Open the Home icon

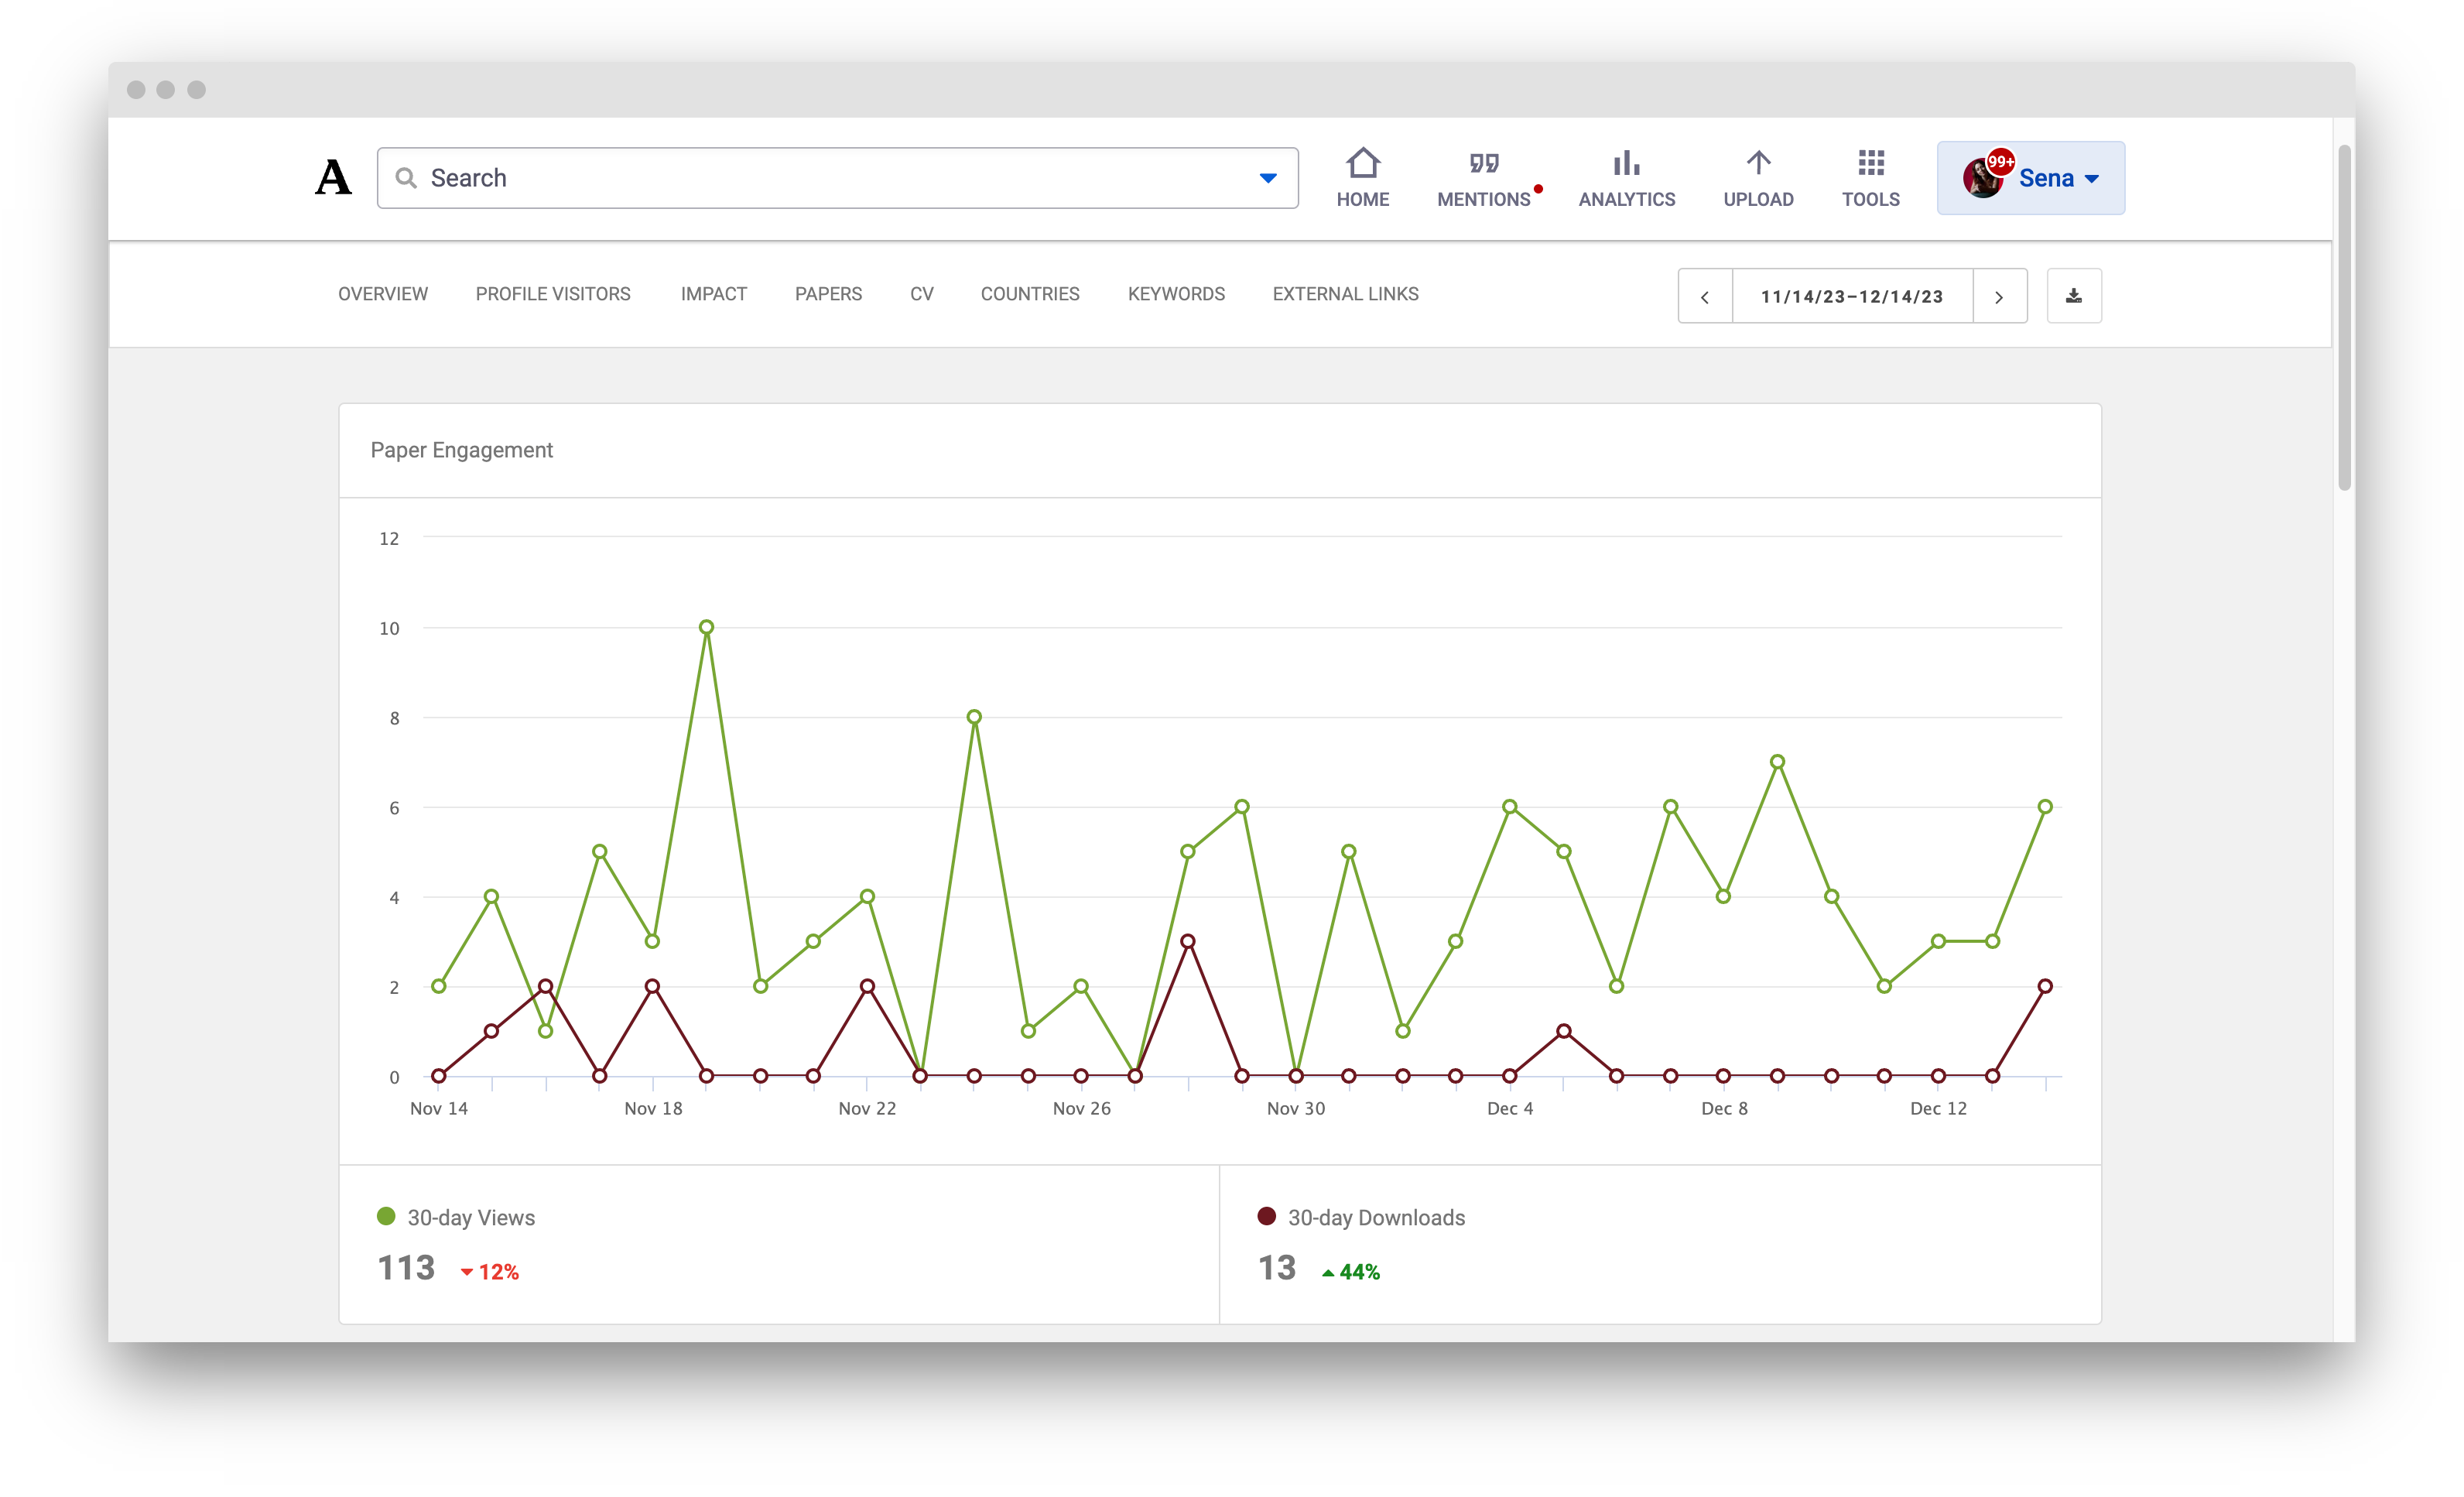point(1362,163)
